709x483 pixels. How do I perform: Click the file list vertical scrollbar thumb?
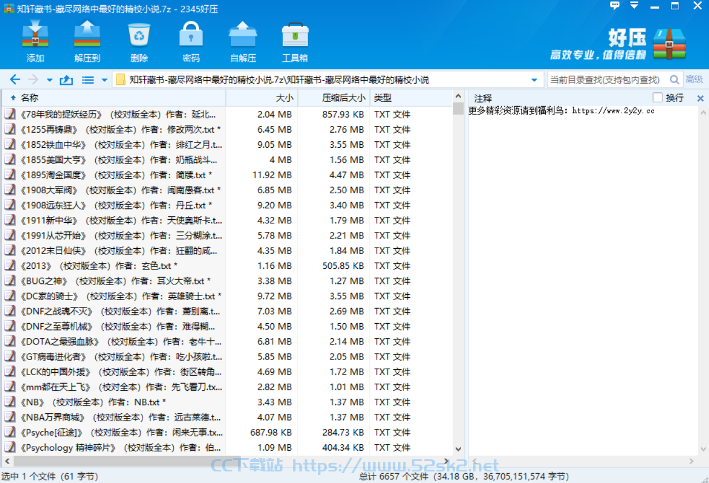(x=458, y=109)
